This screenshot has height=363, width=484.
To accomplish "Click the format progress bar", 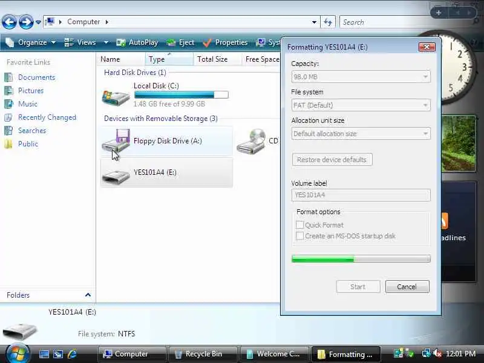I will click(x=361, y=259).
